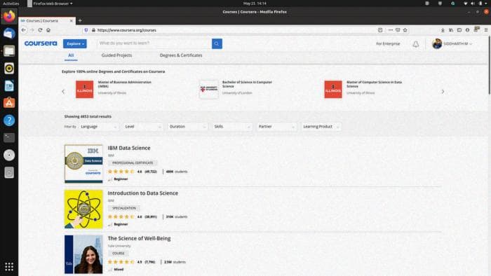Open Firefox downloads arrow icon
The image size is (491, 276).
pyautogui.click(x=443, y=30)
